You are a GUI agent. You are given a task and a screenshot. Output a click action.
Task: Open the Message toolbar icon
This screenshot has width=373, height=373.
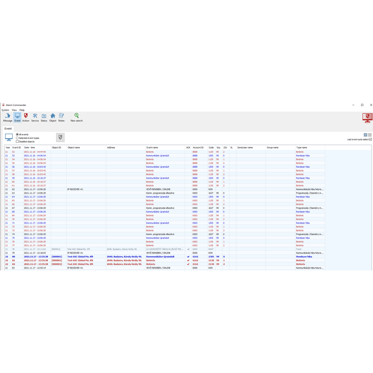point(7,117)
